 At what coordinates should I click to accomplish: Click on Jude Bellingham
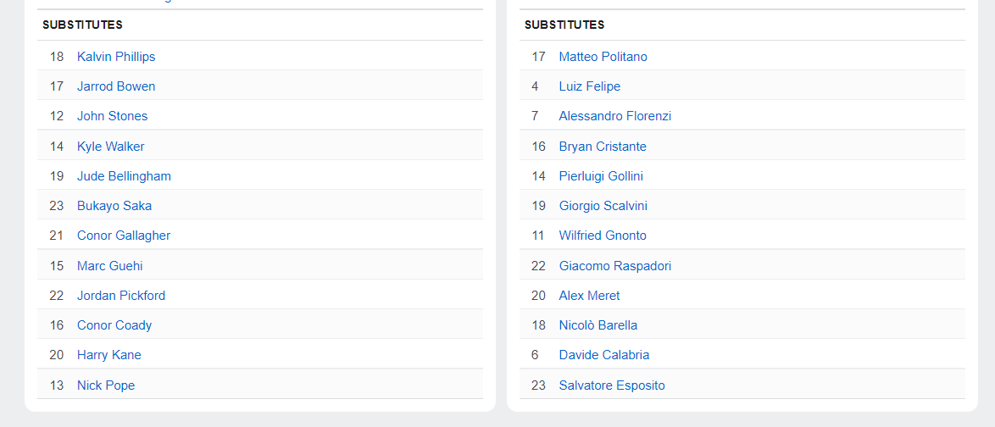(124, 176)
